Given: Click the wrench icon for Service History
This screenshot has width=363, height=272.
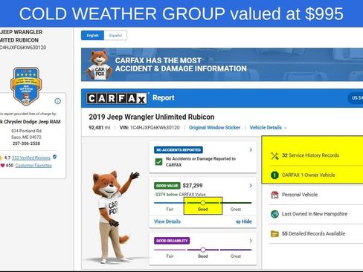Looking at the screenshot, I should tap(274, 155).
